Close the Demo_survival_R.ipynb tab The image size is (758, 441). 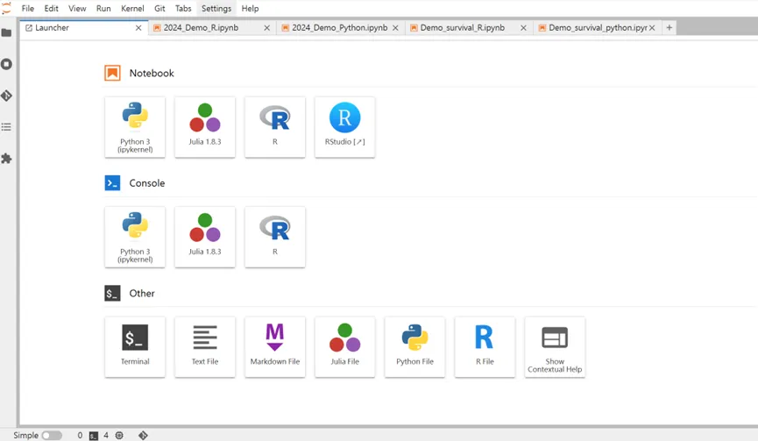click(x=523, y=28)
